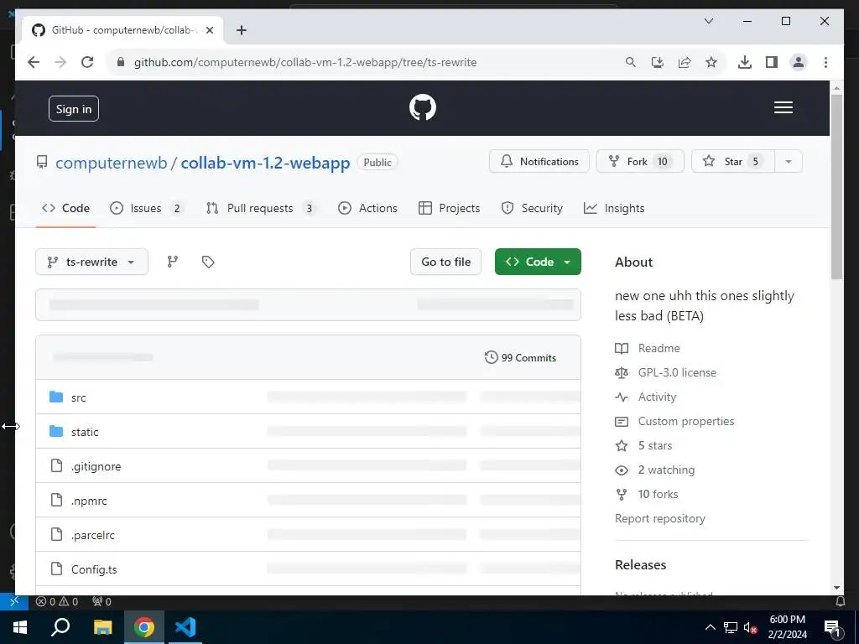Click the page vertical scrollbar thumb

coord(836,187)
